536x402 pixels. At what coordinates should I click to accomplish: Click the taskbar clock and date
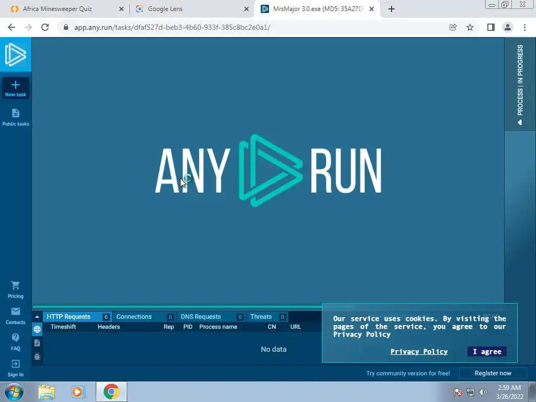(509, 392)
